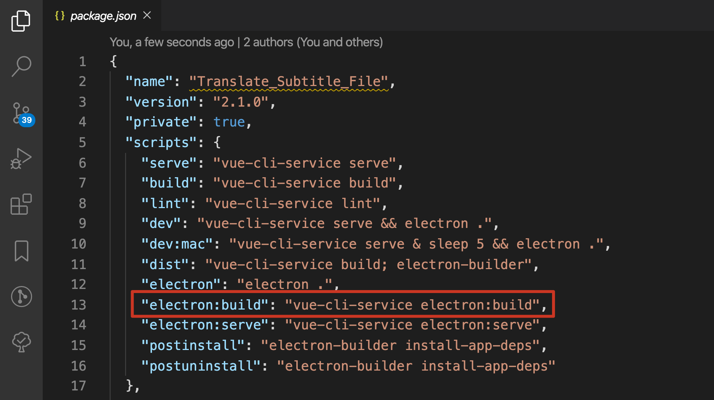Click line number 5 in the gutter
714x400 pixels.
(x=82, y=142)
